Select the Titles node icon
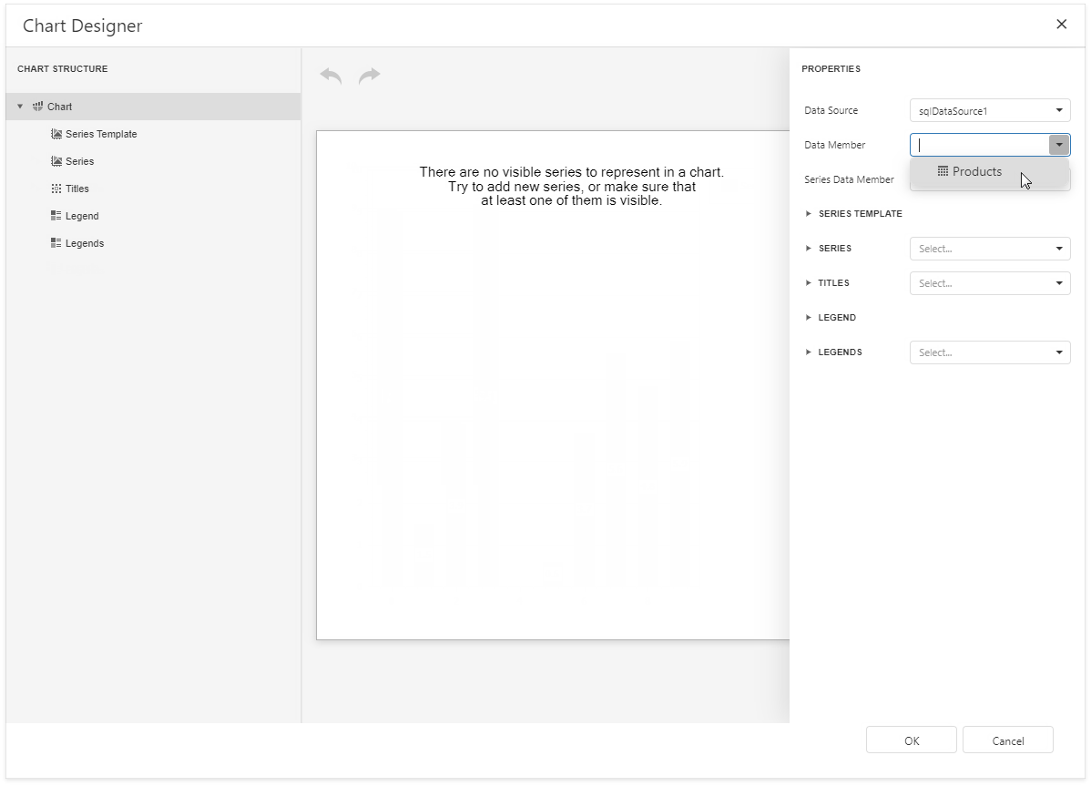 coord(56,189)
